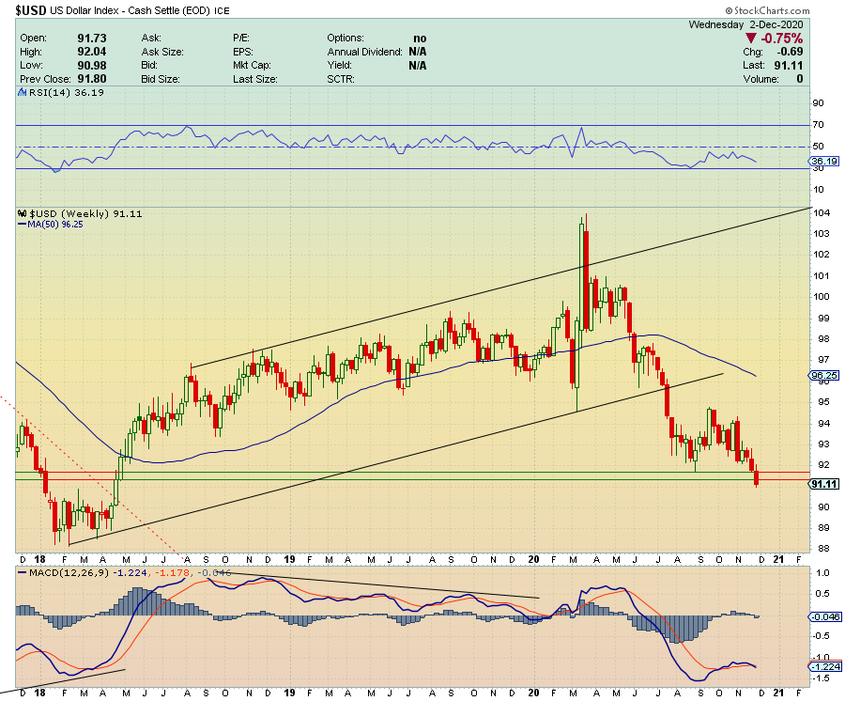Click the -1.224 MACD value tag

coord(825,666)
